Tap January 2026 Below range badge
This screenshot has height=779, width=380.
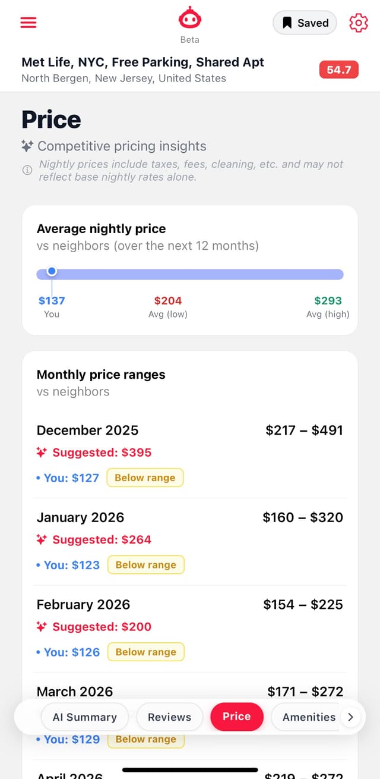pyautogui.click(x=145, y=565)
